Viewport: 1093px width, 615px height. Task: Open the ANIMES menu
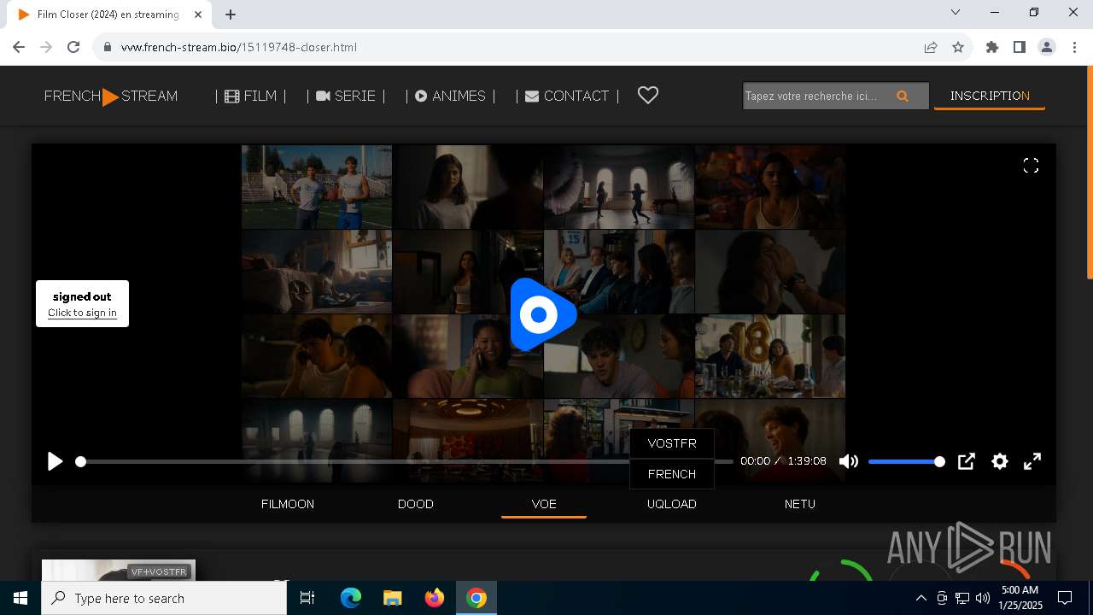(451, 97)
